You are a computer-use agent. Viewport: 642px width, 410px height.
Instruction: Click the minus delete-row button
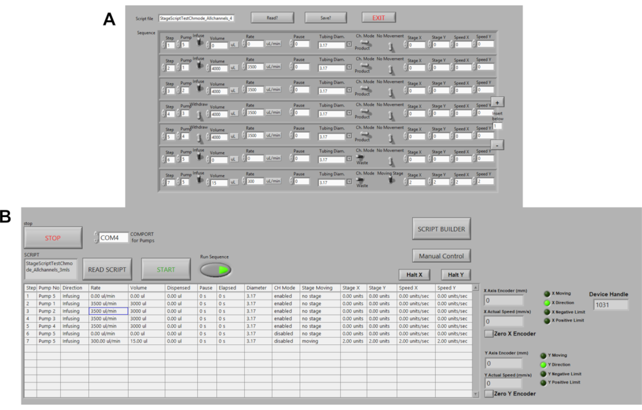[x=497, y=145]
